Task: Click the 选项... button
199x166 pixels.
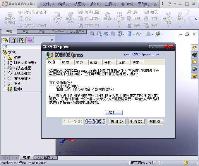Action: coord(114,113)
